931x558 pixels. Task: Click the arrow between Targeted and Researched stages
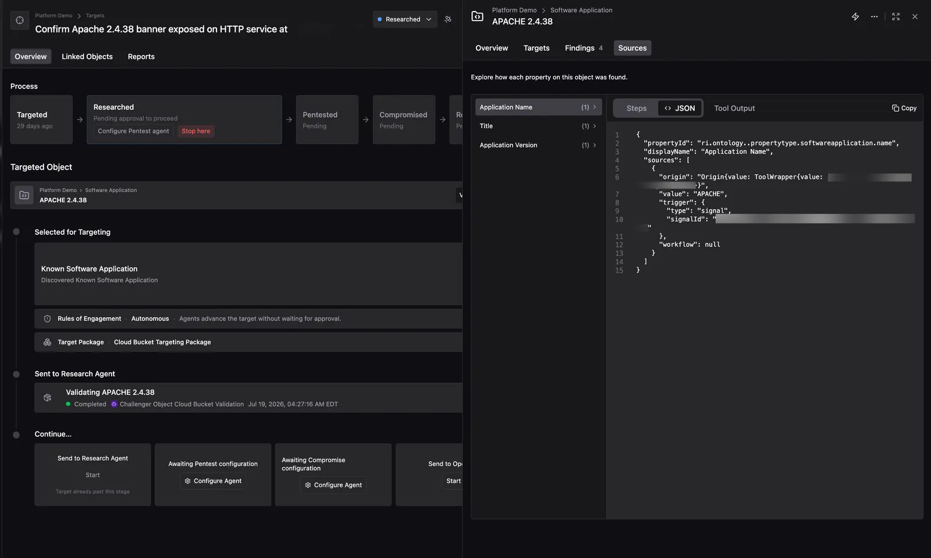pos(80,119)
